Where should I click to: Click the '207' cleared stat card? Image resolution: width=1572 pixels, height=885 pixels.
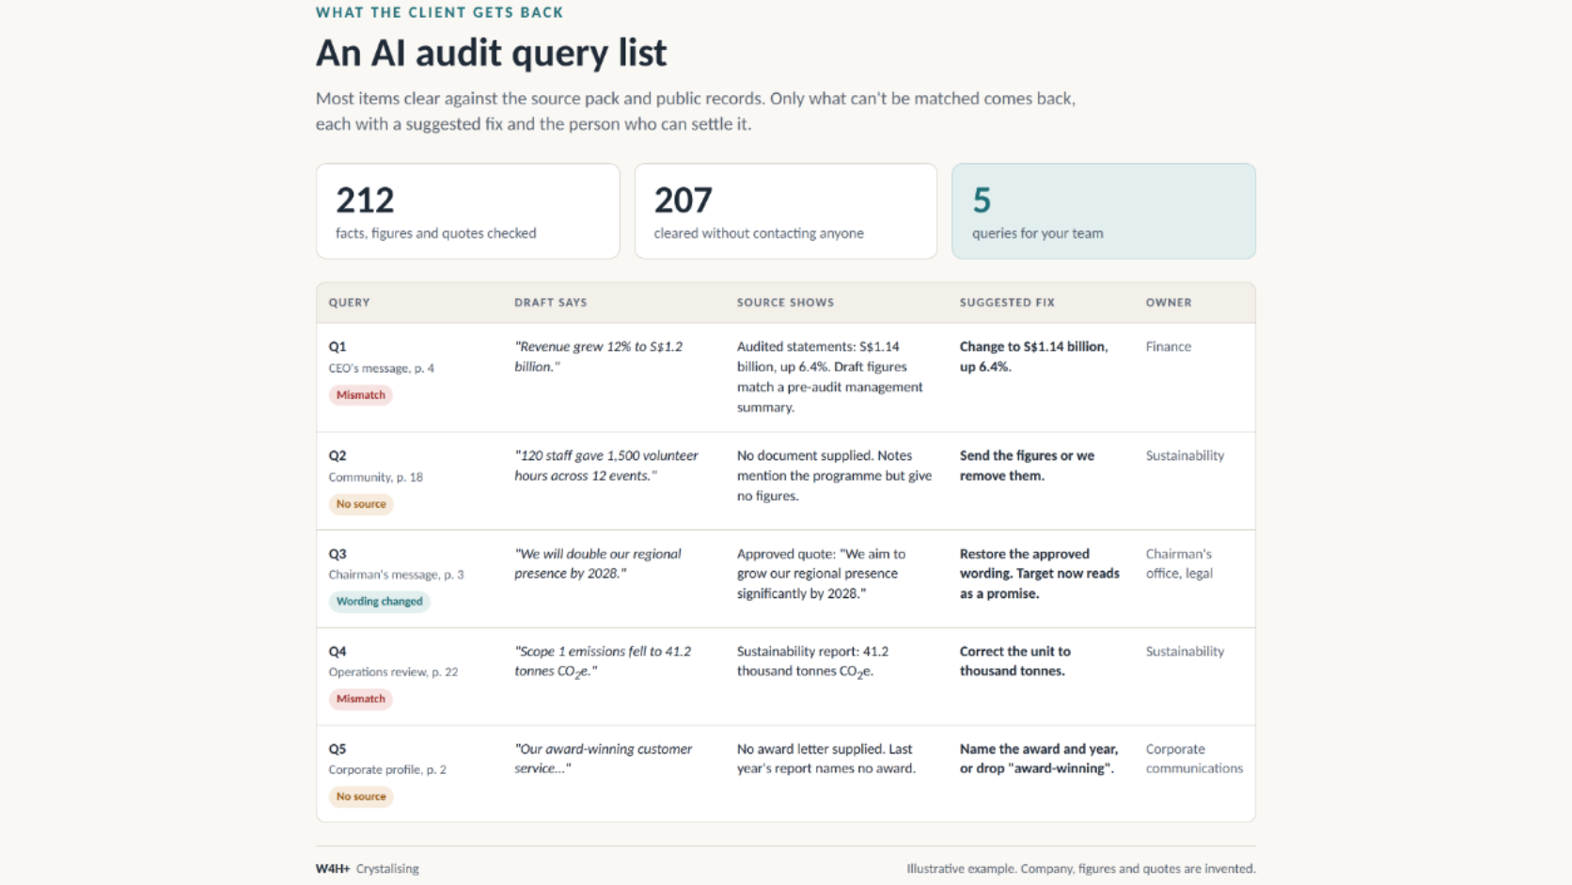point(785,212)
